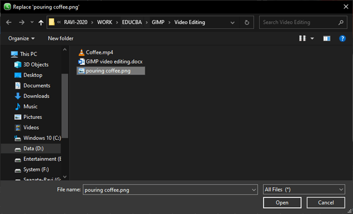Image resolution: width=353 pixels, height=214 pixels.
Task: Click the Pictures icon in sidebar
Action: point(18,117)
